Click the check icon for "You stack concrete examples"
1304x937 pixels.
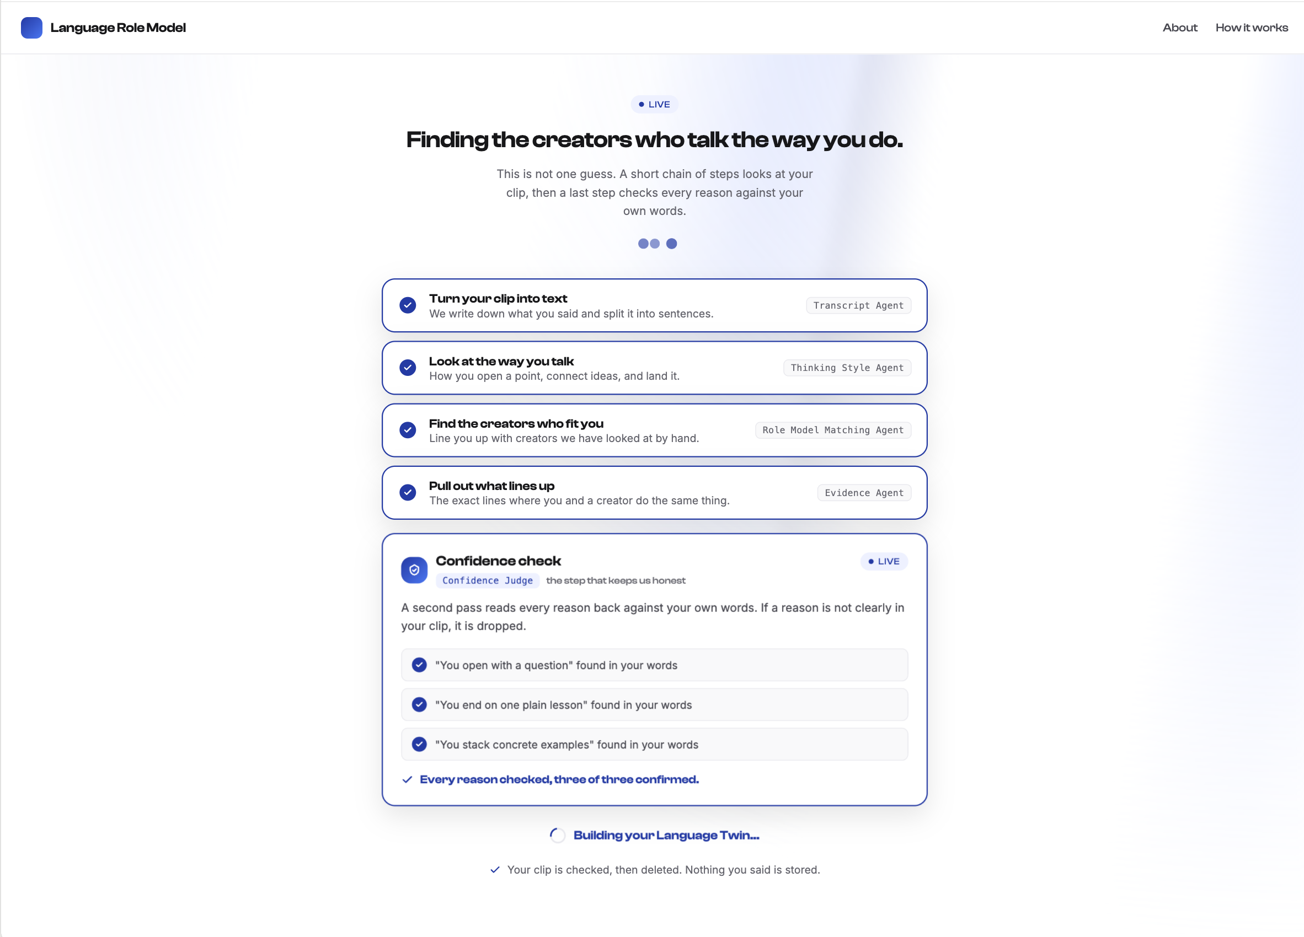pyautogui.click(x=419, y=744)
